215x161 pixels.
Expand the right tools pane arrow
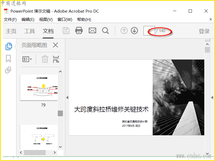coord(212,98)
